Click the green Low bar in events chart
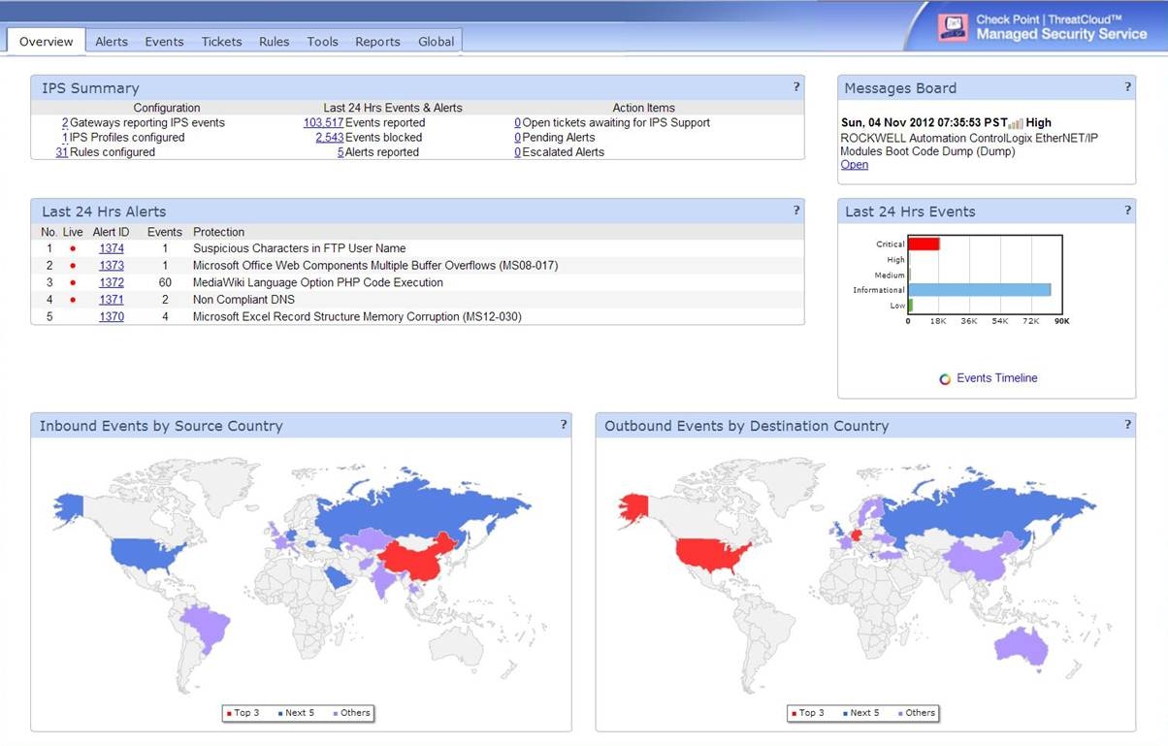Viewport: 1168px width, 746px height. 911,305
